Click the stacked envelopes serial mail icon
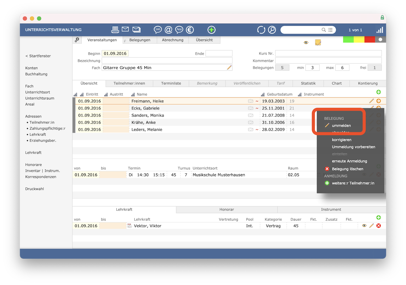Viewport: 406px width, 285px height. click(137, 29)
